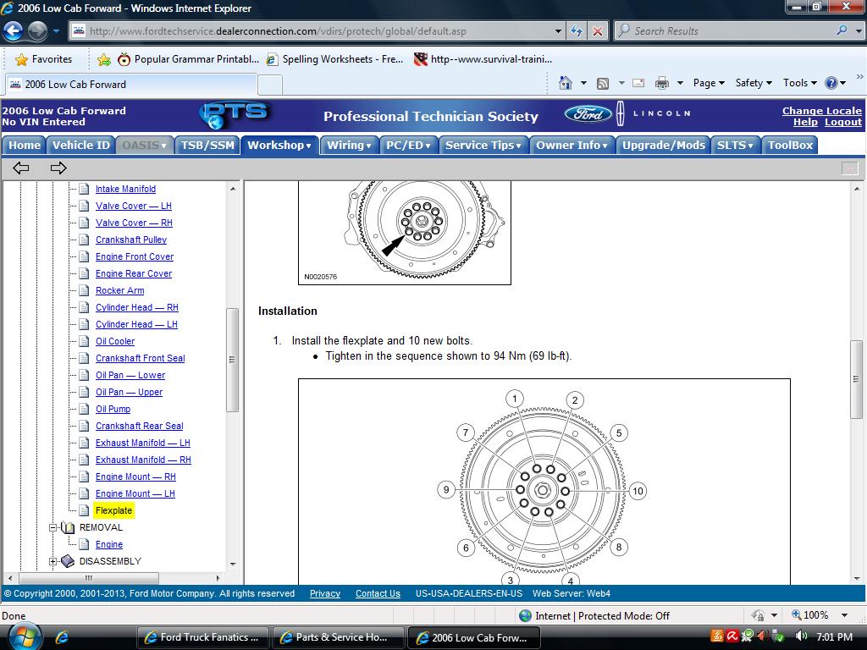Click the content pane scroll down arrow
Image resolution: width=867 pixels, height=650 pixels.
(x=857, y=579)
